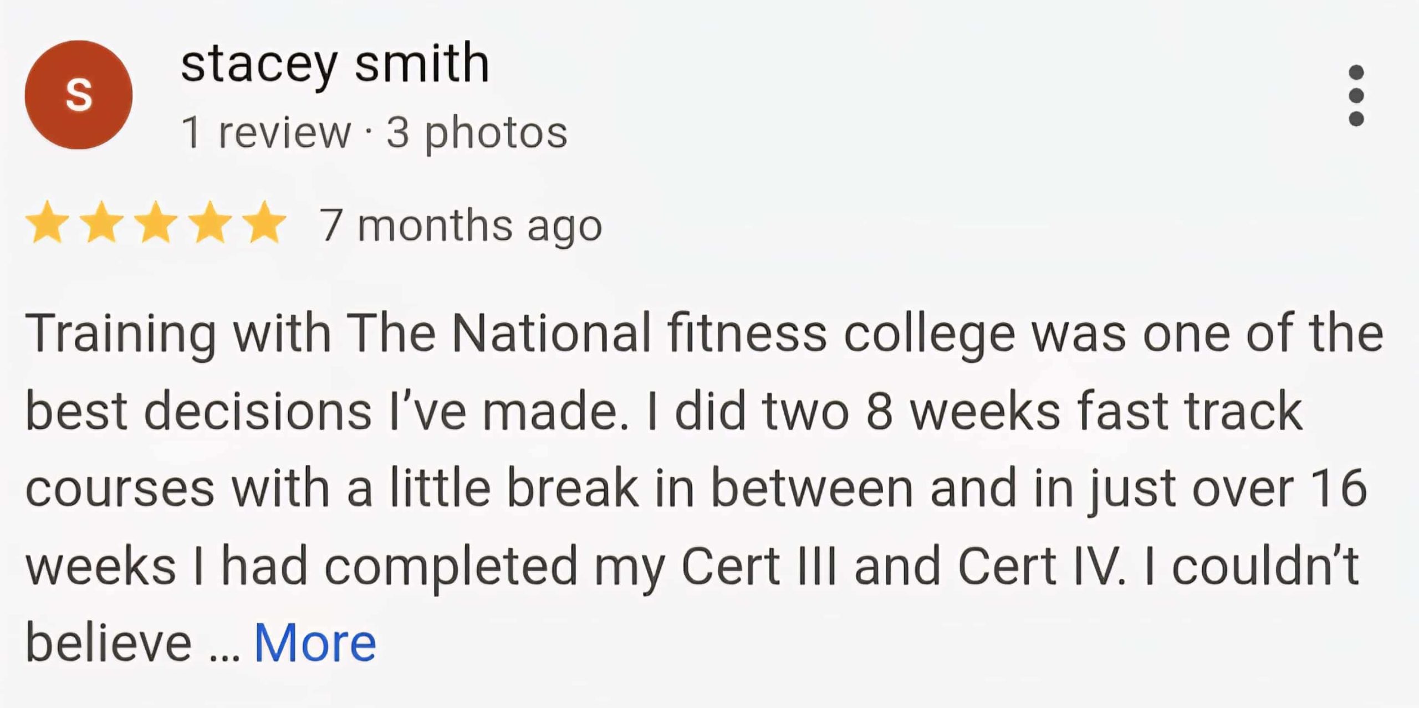Screen dimensions: 1419x708
Task: Click the first gold rating star
Action: [x=48, y=223]
